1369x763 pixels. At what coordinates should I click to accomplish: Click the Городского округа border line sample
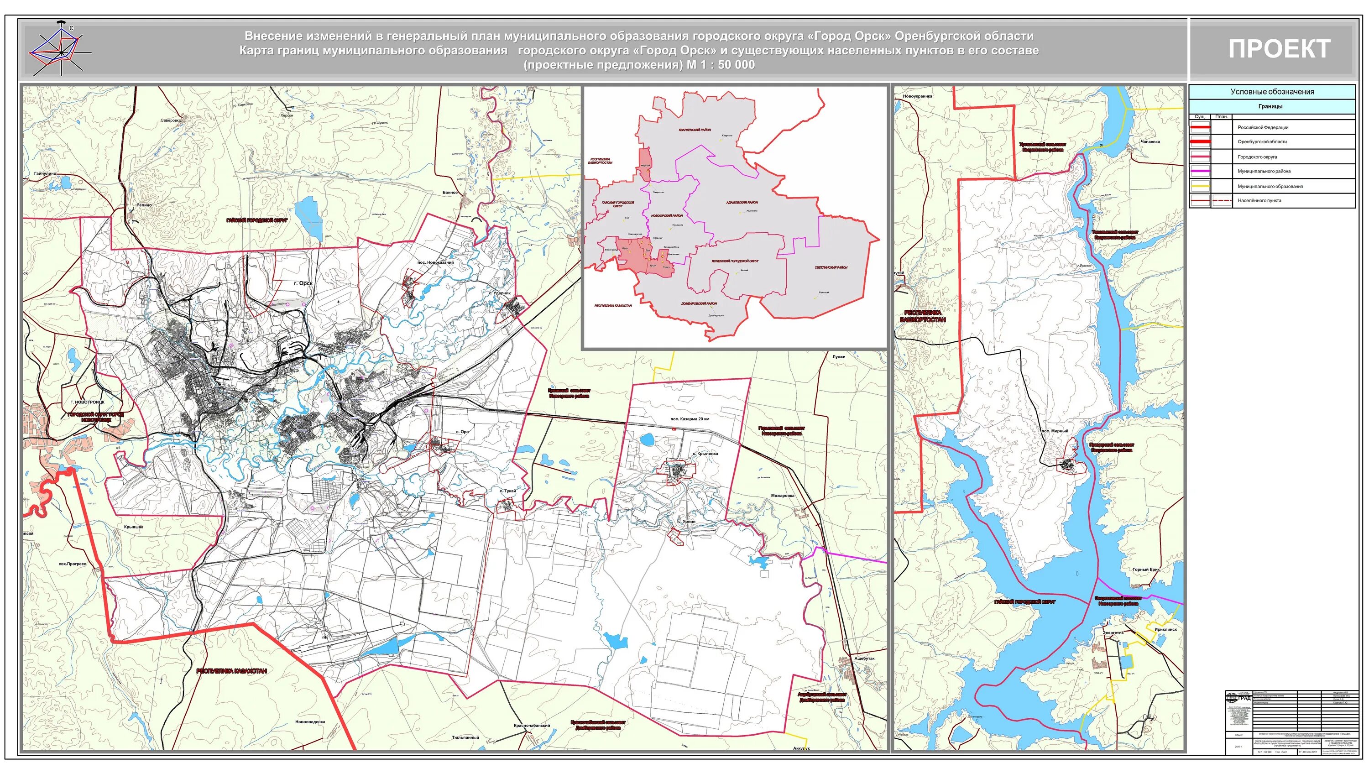click(x=1200, y=157)
